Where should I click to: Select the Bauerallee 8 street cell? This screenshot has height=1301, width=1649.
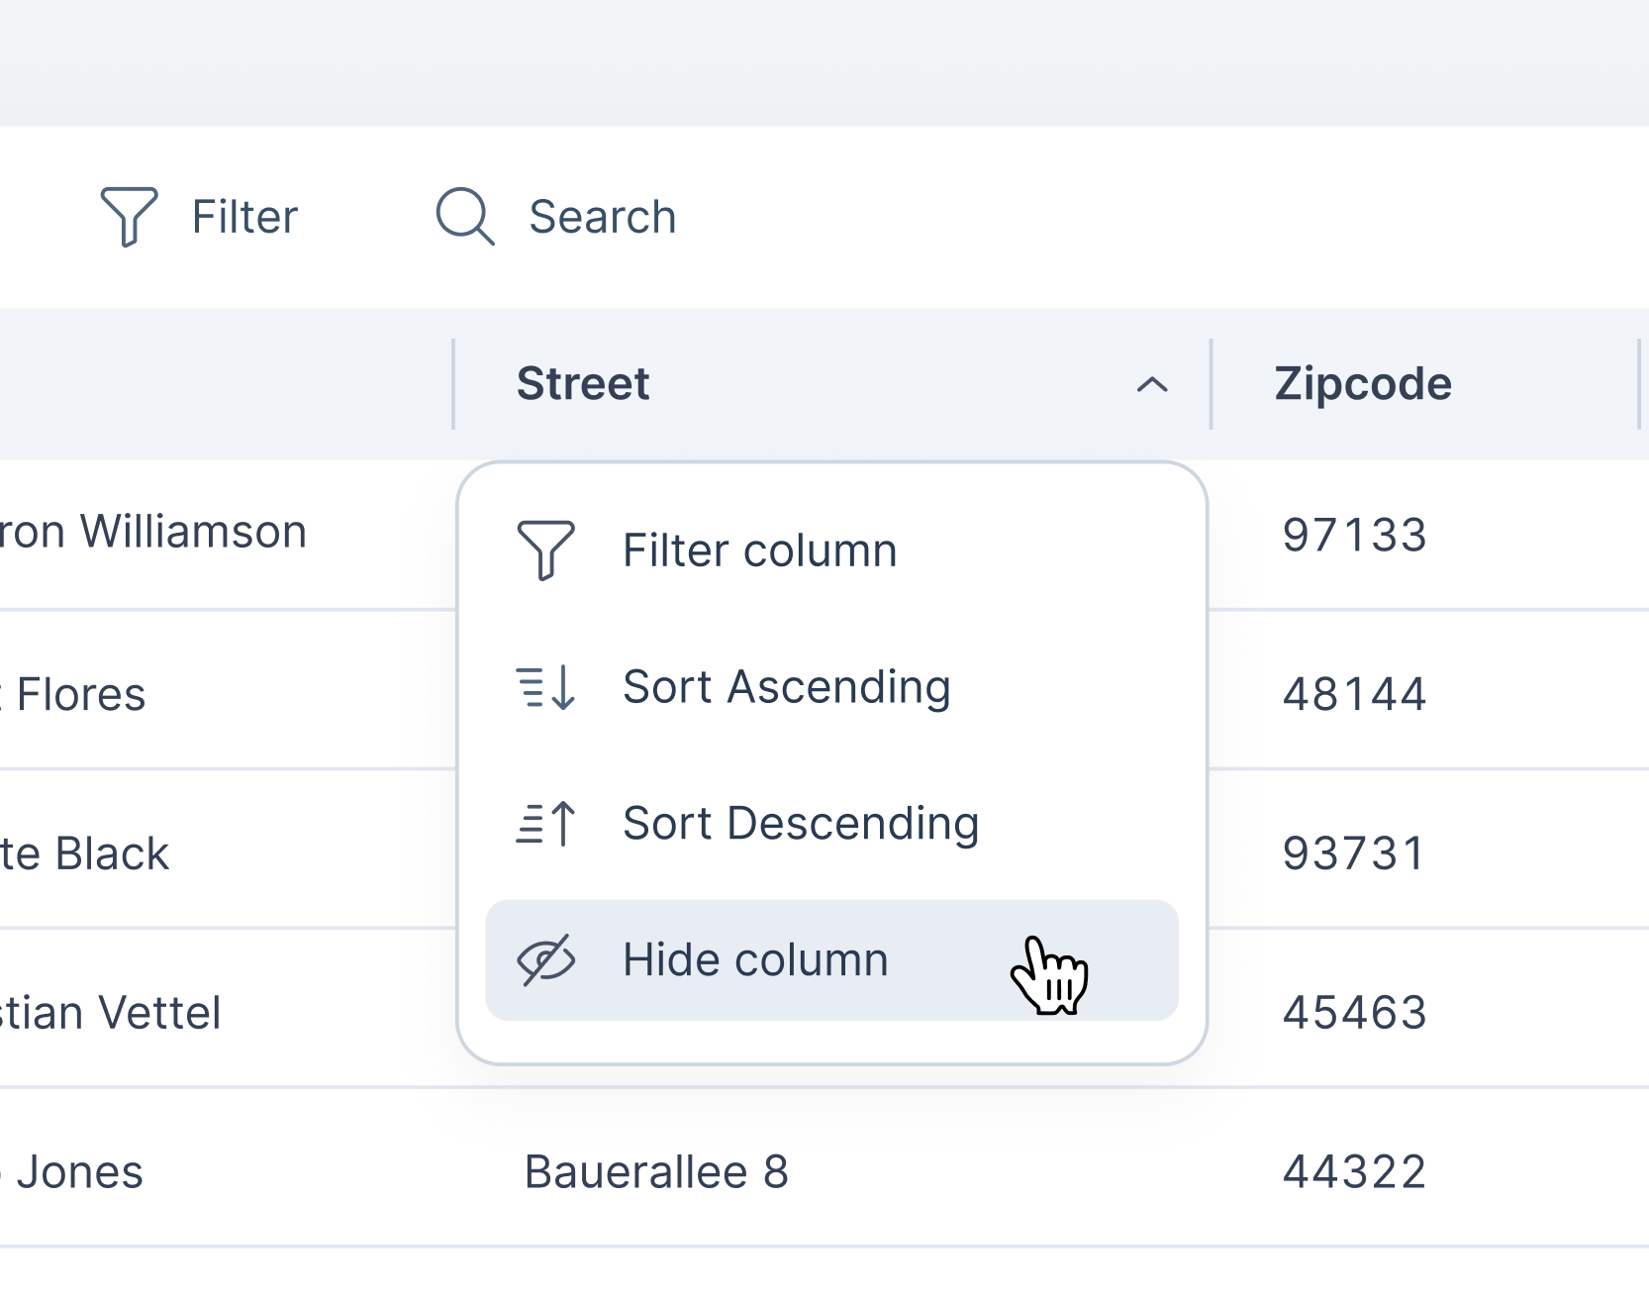tap(658, 1171)
